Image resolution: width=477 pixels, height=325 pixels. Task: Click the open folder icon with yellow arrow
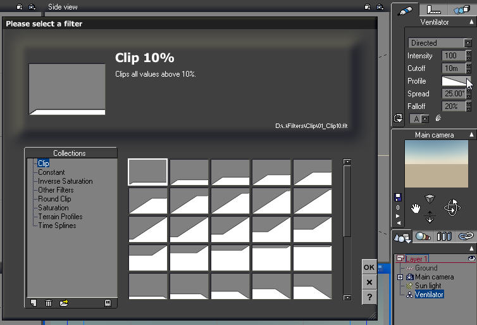coord(64,303)
